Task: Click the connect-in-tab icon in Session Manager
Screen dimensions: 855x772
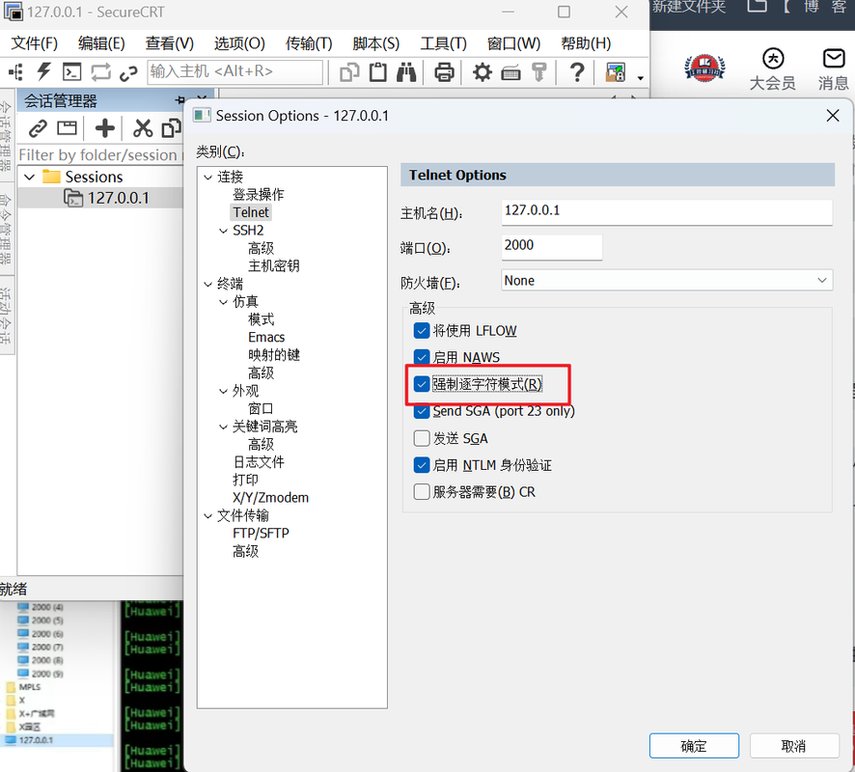Action: 68,128
